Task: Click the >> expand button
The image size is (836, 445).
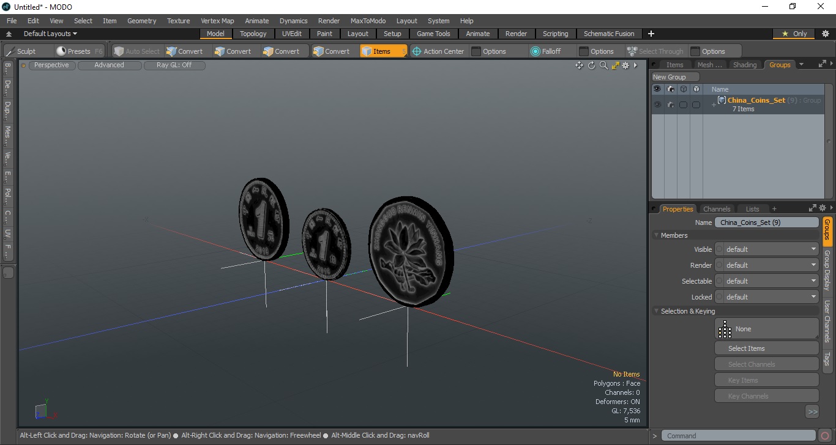Action: [812, 412]
